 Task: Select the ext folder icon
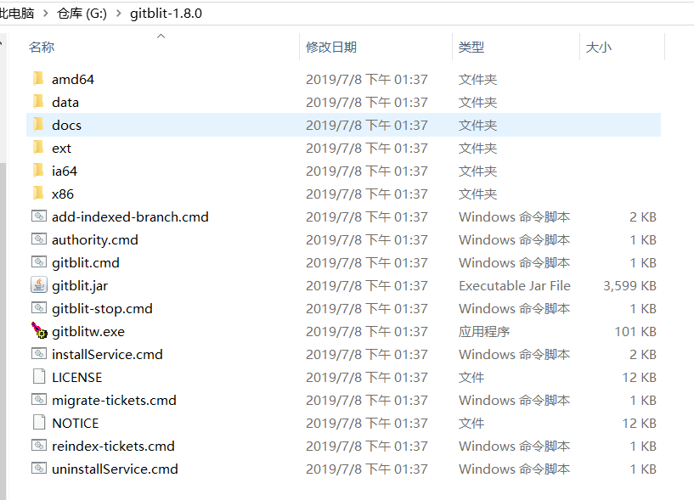[x=38, y=148]
